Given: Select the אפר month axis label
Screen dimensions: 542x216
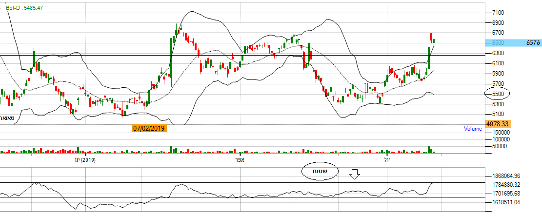Looking at the screenshot, I should [239, 160].
